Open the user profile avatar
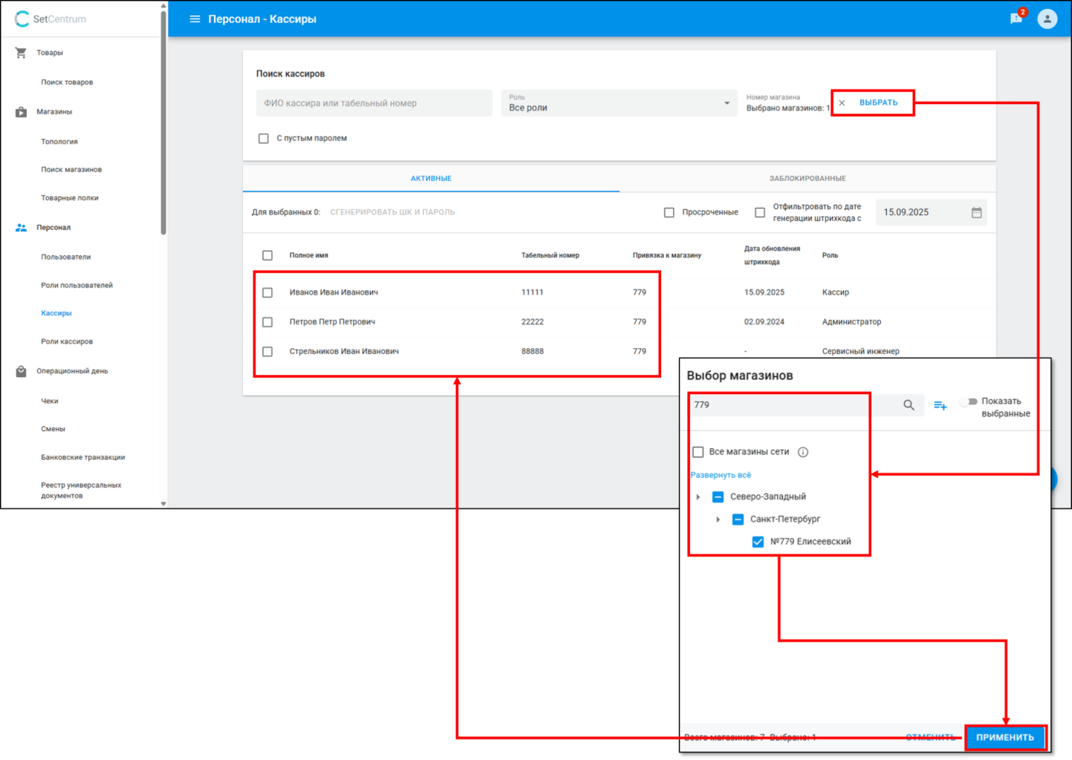This screenshot has height=760, width=1072. click(1047, 19)
